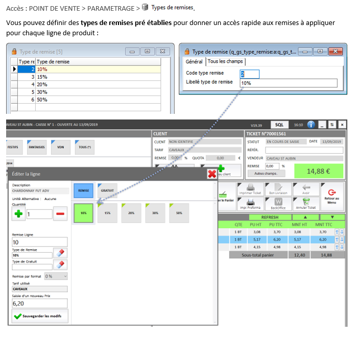Screen dimensions: 357x337
Task: Click the green plus quantity button
Action: coord(19,214)
